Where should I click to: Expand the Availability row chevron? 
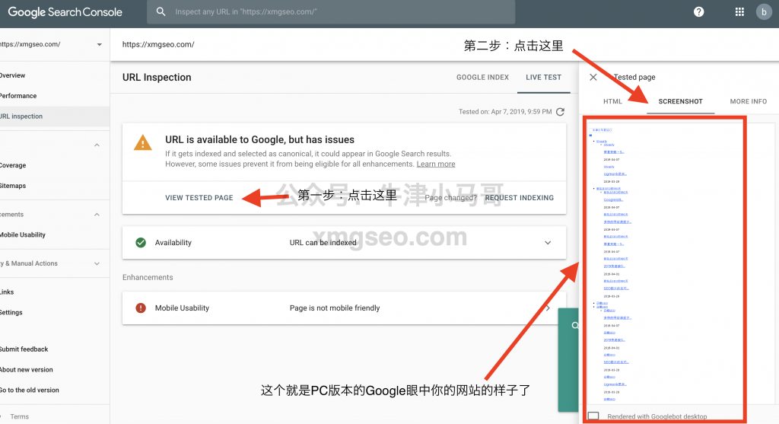[548, 243]
